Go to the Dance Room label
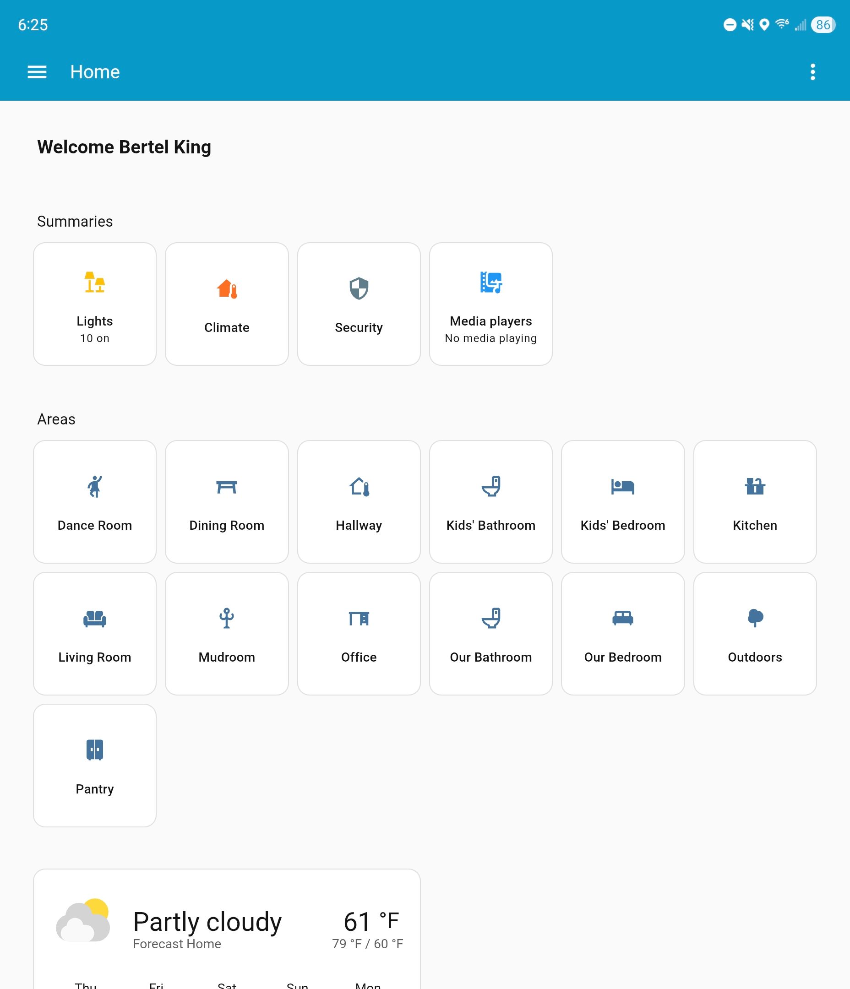850x989 pixels. (94, 526)
